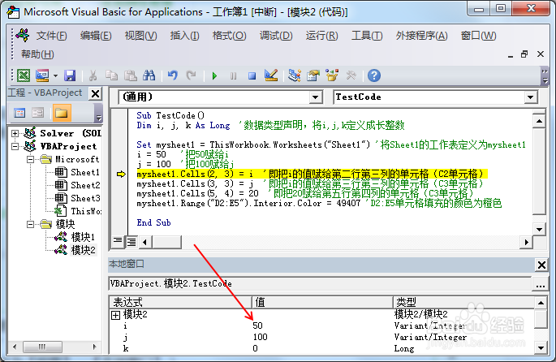The image size is (556, 362).
Task: Click the Copy icon
Action: point(111,75)
